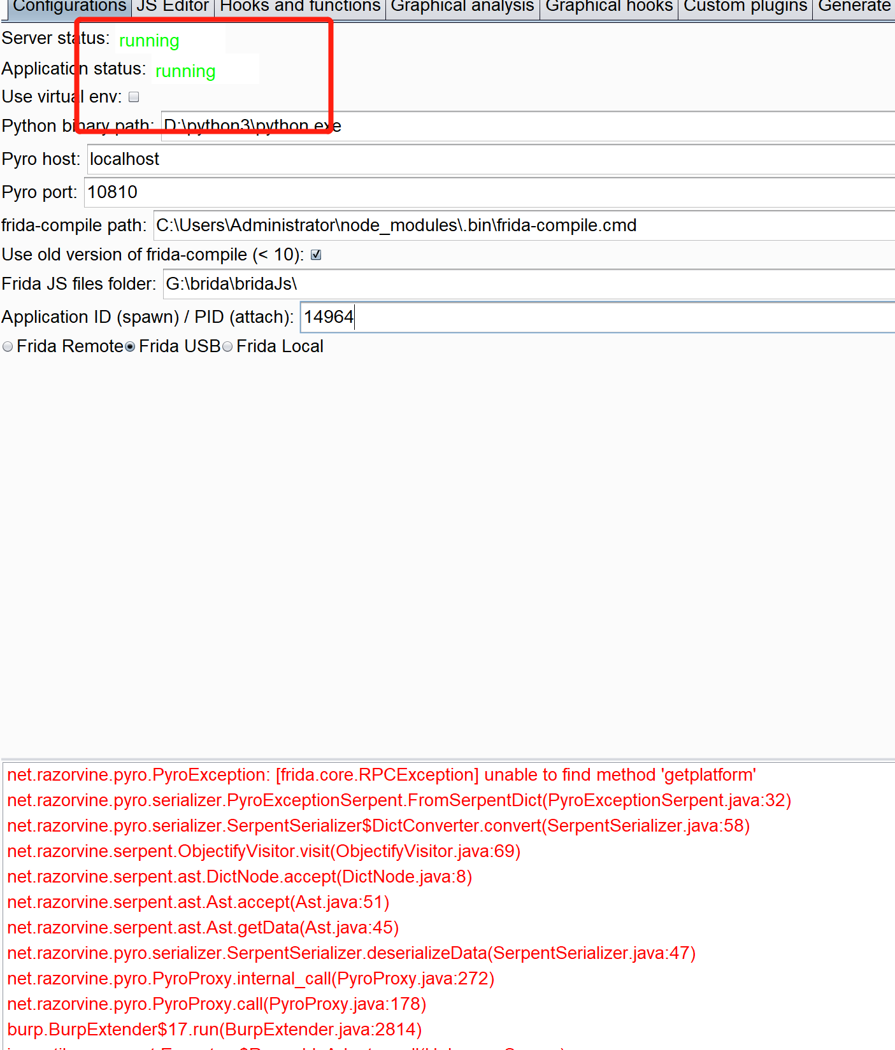Click the Ast.accept(Ast.java:51) stack line
Screen dimensions: 895x1050
[198, 902]
